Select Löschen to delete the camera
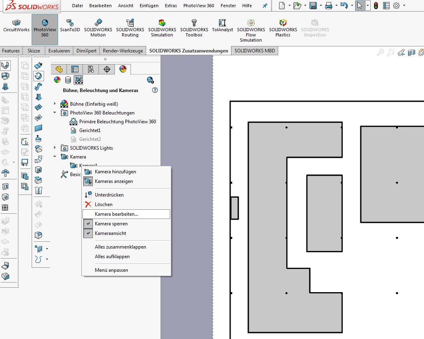 (103, 205)
